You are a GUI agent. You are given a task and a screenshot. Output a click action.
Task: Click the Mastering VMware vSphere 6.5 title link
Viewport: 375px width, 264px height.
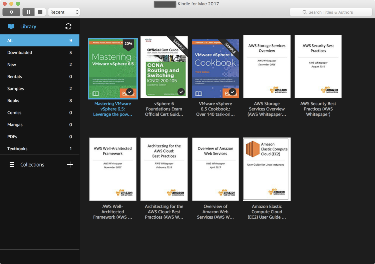tap(112, 109)
